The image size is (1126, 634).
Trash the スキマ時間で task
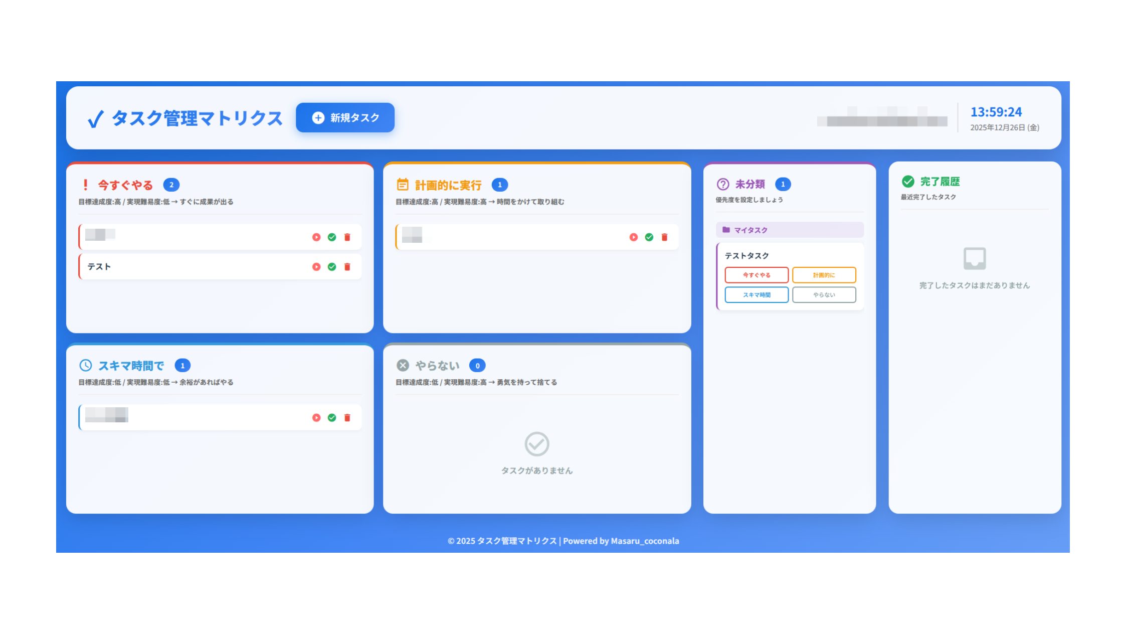pos(347,418)
